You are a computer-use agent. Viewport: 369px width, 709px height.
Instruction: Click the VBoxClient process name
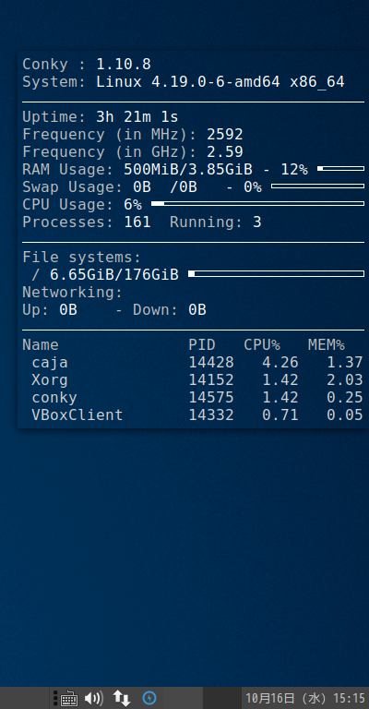(x=77, y=415)
